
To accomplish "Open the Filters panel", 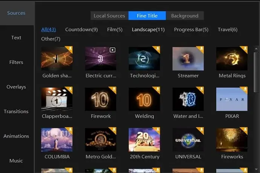I will point(16,62).
